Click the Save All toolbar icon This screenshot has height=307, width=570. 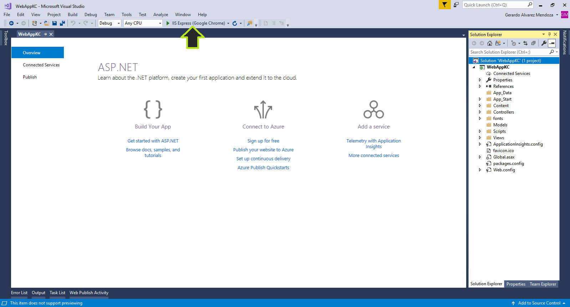pos(62,23)
